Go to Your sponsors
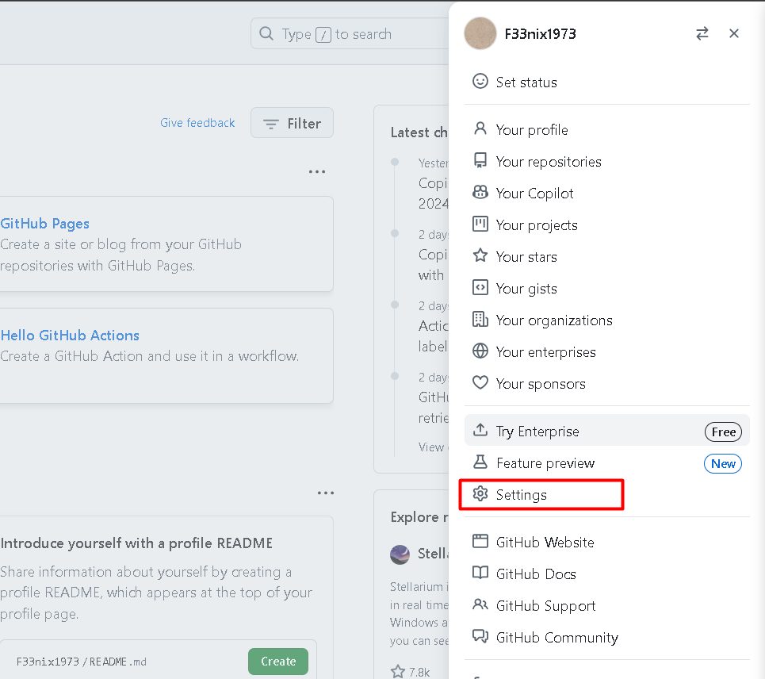 607,384
